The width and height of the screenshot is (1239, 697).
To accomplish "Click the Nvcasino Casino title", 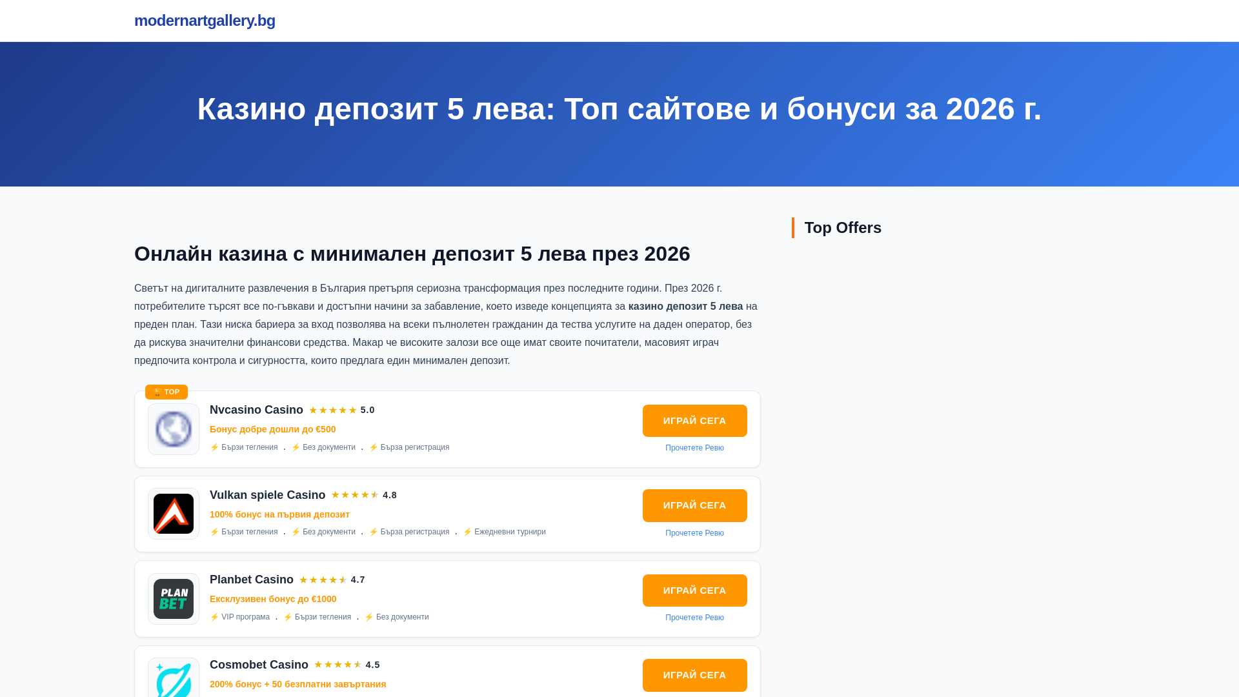I will [x=256, y=410].
